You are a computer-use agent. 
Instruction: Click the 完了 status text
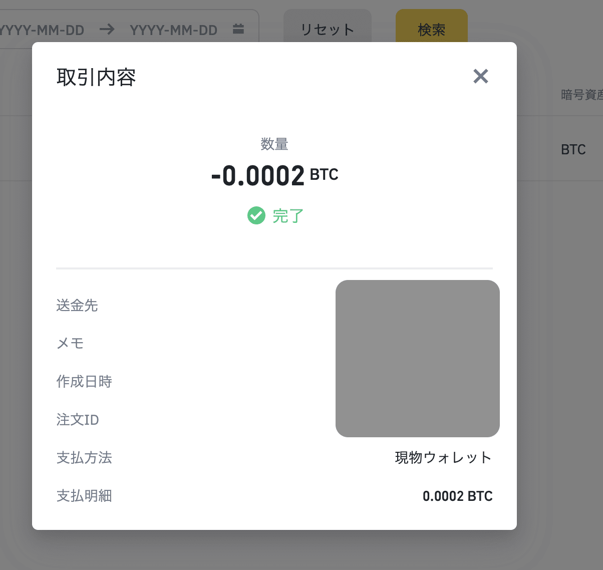[288, 216]
